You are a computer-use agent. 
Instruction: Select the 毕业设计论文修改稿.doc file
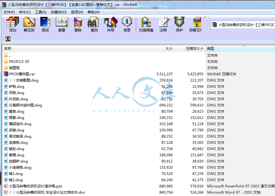[x=44, y=192]
